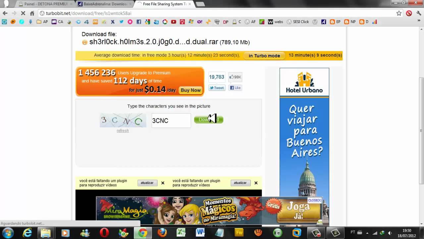
Task: Click the volume icon in system tray
Action: [390, 233]
